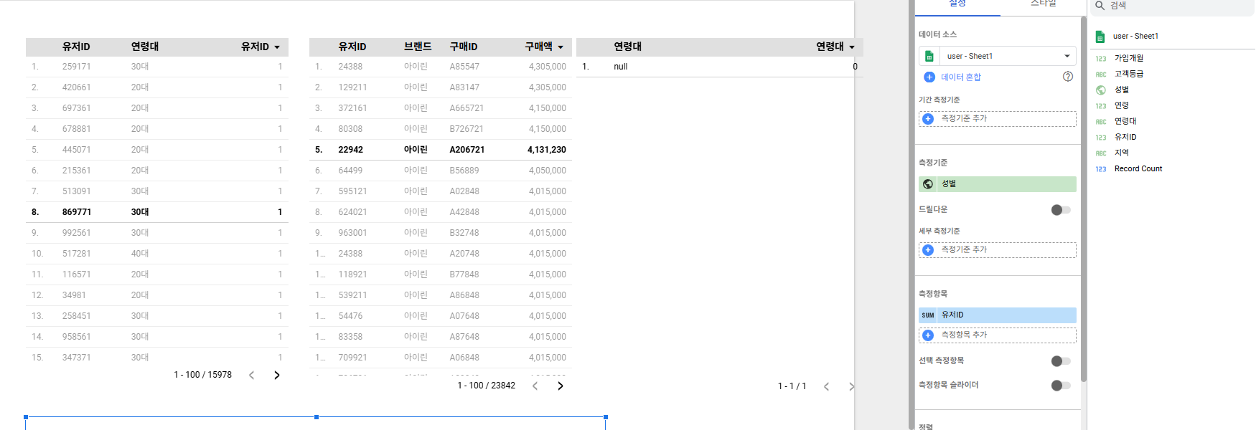Click the 브랜드 column header

(418, 47)
